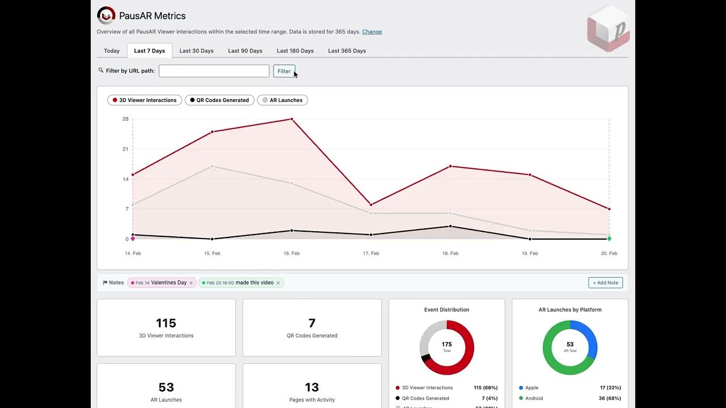
Task: Click the '17 (32%)' Apple value
Action: [610, 388]
